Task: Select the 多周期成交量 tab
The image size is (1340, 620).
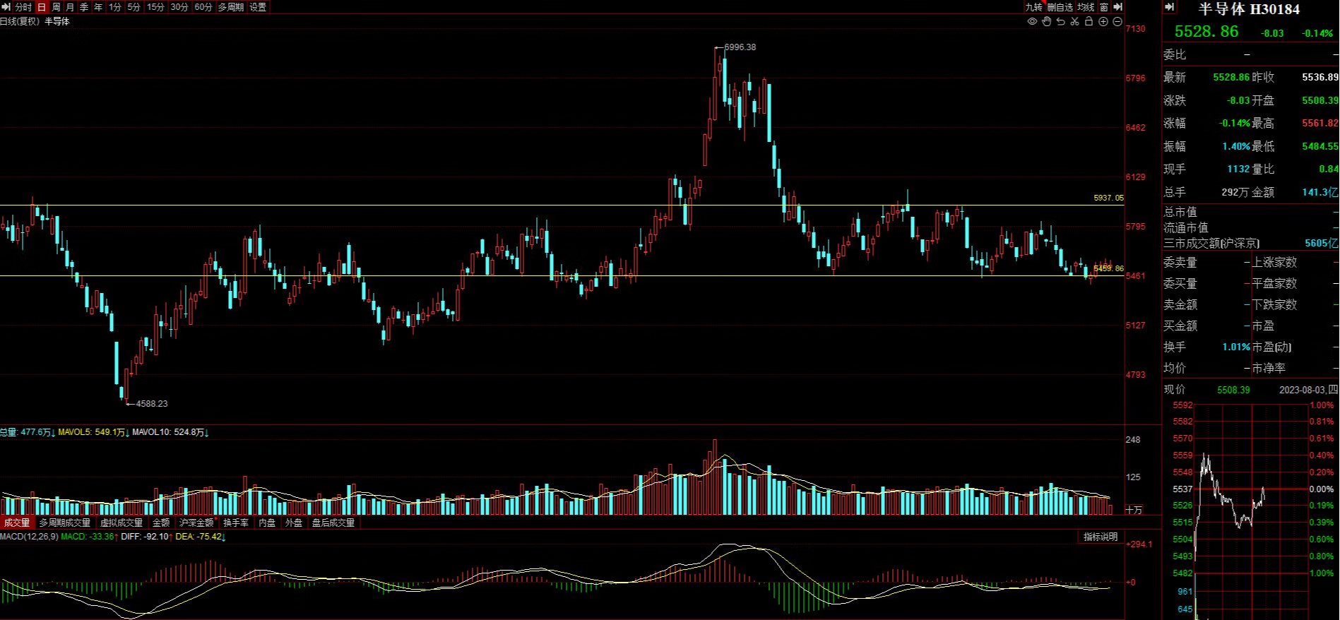Action: [65, 523]
